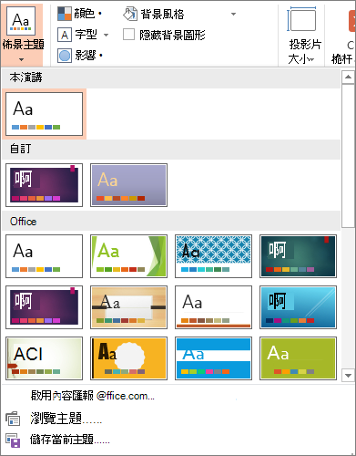The image size is (356, 456).
Task: Select the blue patterned Integral theme thumbnail
Action: pyautogui.click(x=213, y=256)
